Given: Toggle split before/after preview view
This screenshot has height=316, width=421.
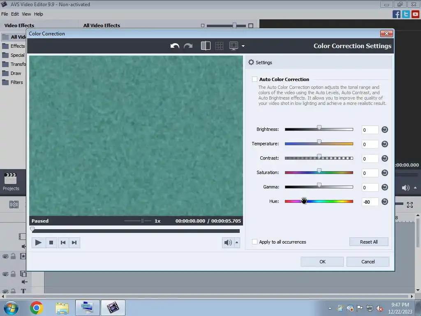Looking at the screenshot, I should [x=206, y=46].
